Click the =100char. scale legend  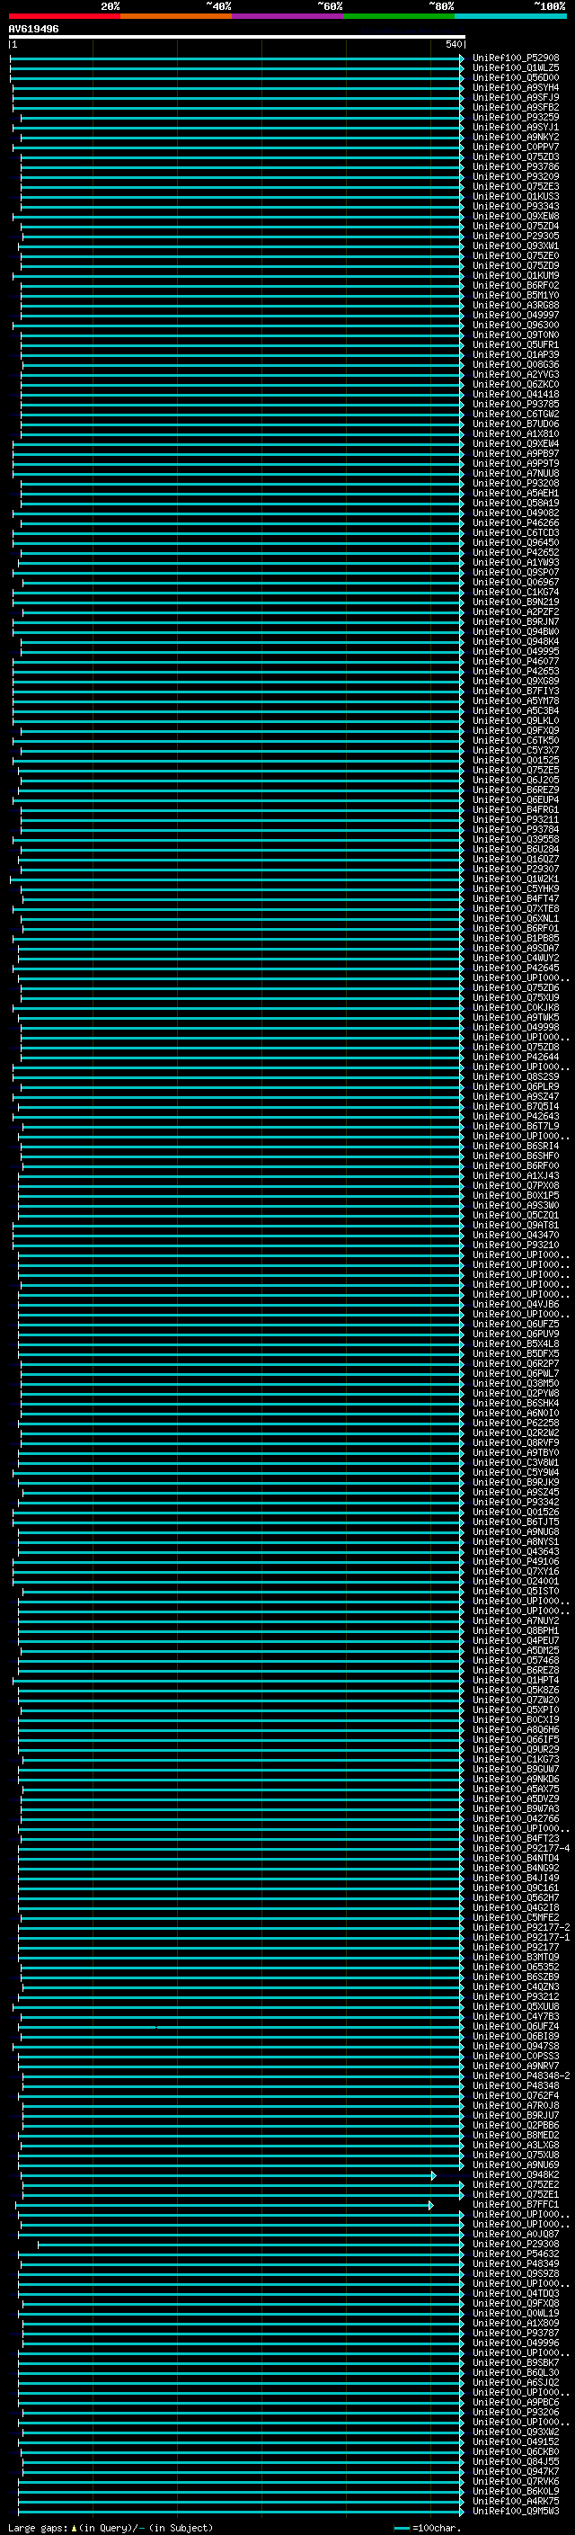pos(429,2527)
